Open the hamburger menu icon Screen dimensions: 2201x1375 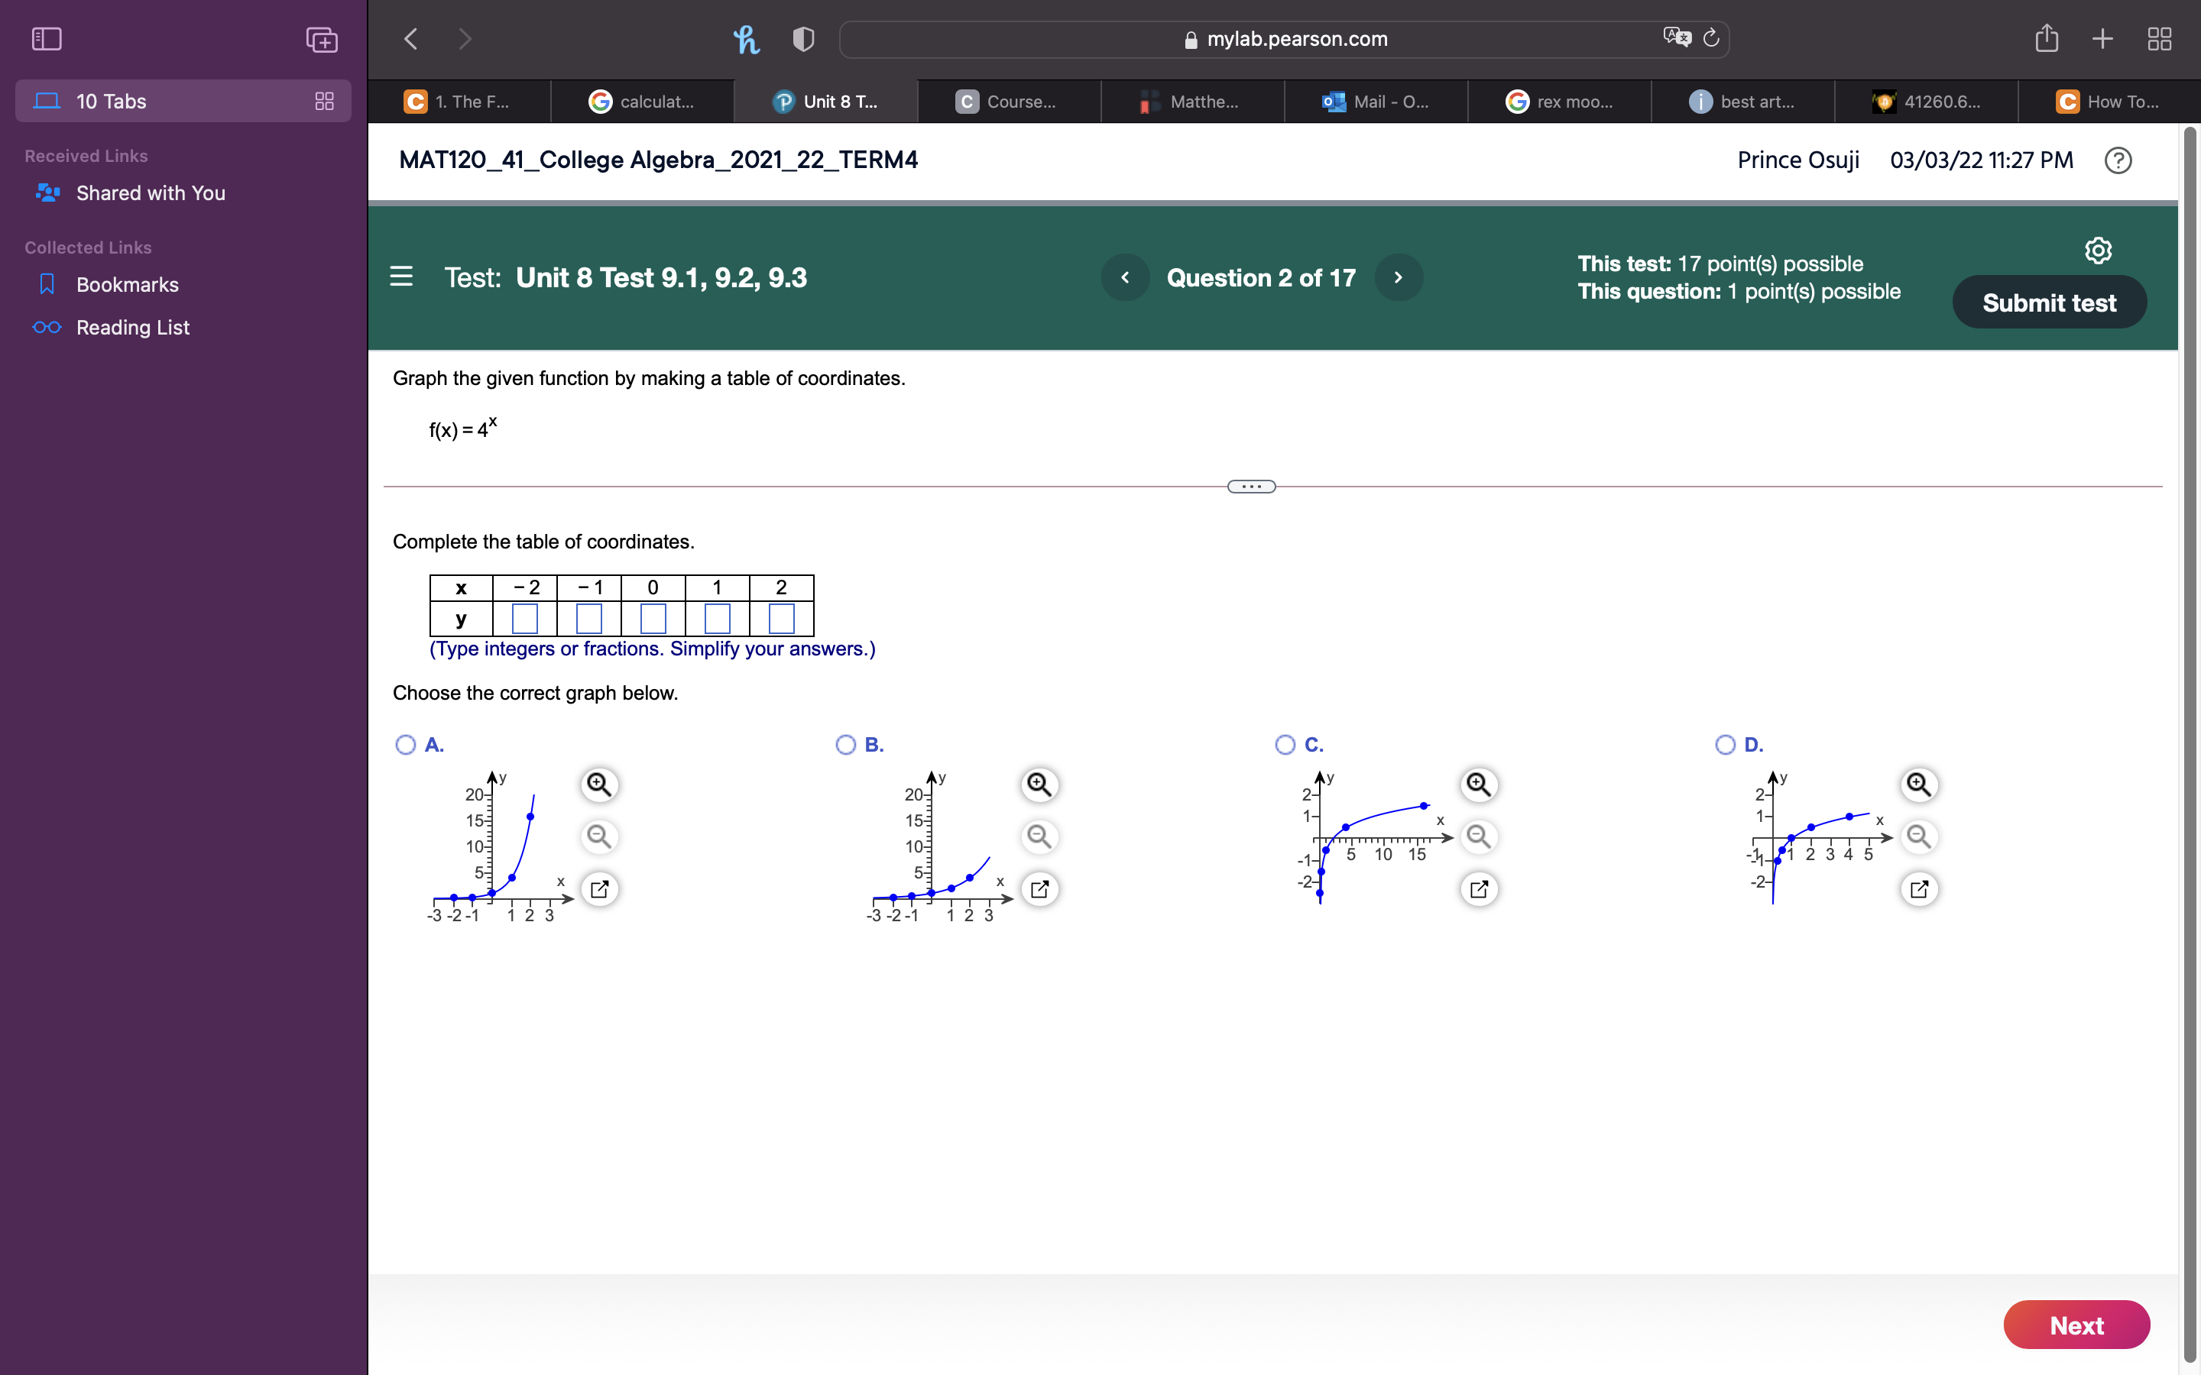(403, 277)
